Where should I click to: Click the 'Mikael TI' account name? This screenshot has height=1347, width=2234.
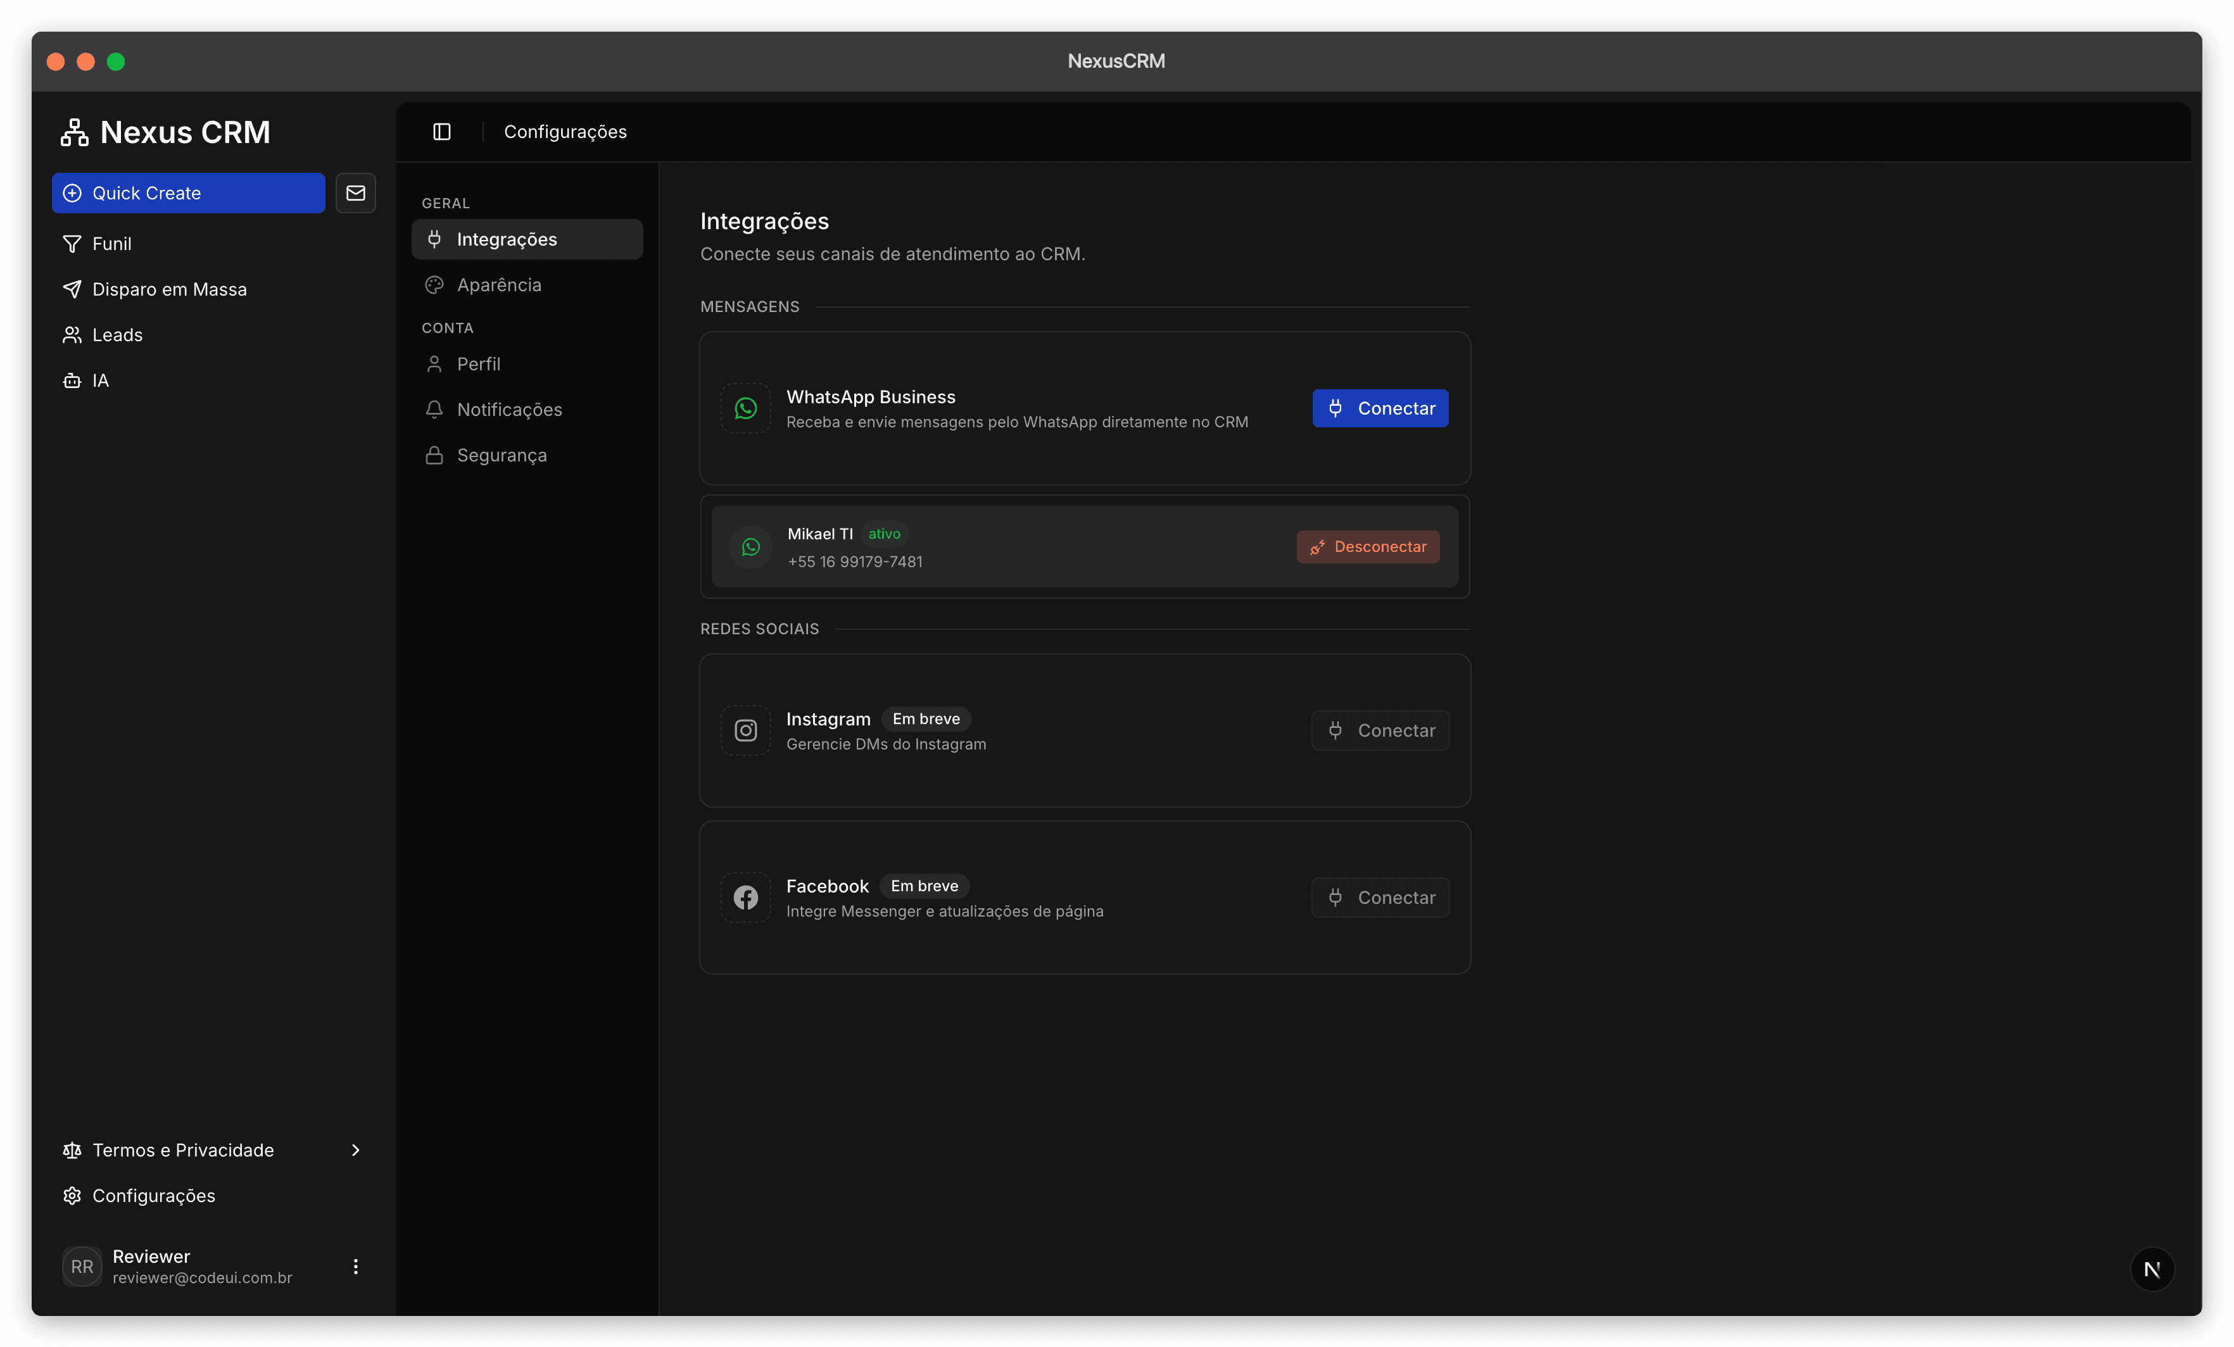tap(819, 534)
